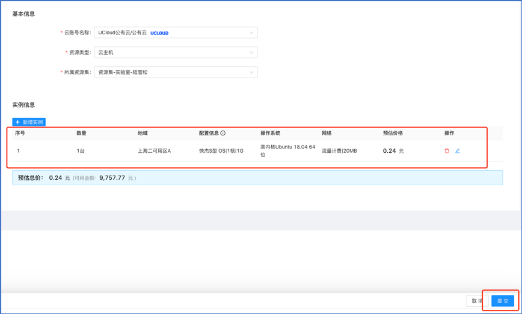Select the 流量计费|20MB network cell

click(x=339, y=151)
